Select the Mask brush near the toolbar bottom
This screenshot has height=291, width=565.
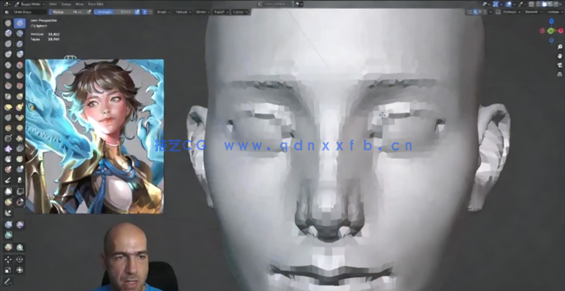click(7, 159)
